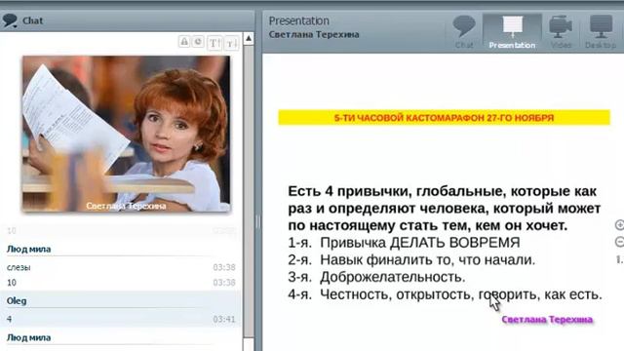Click presenter name under the Presentation title
This screenshot has width=624, height=351.
click(314, 35)
